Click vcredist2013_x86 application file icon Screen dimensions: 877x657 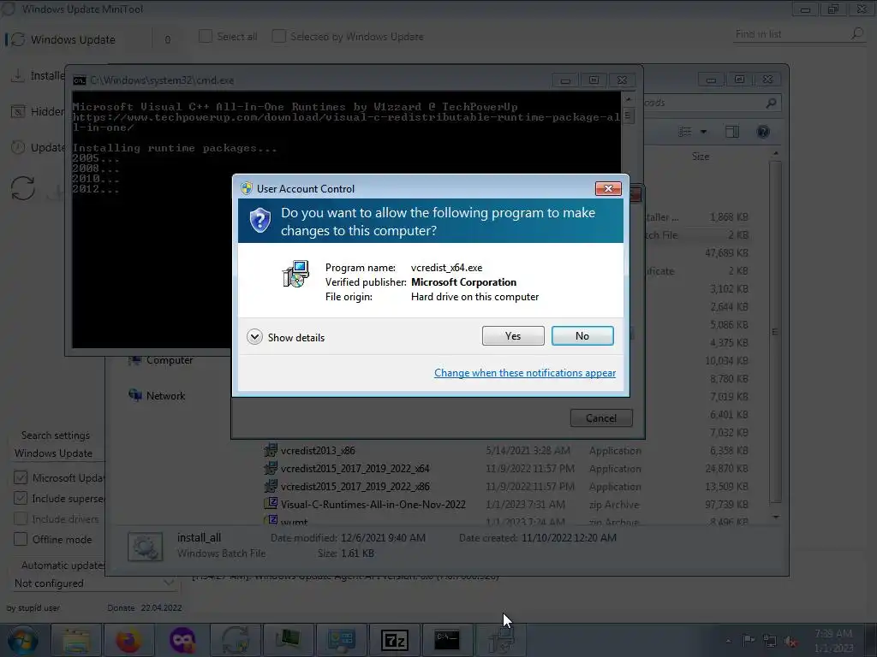pyautogui.click(x=271, y=450)
